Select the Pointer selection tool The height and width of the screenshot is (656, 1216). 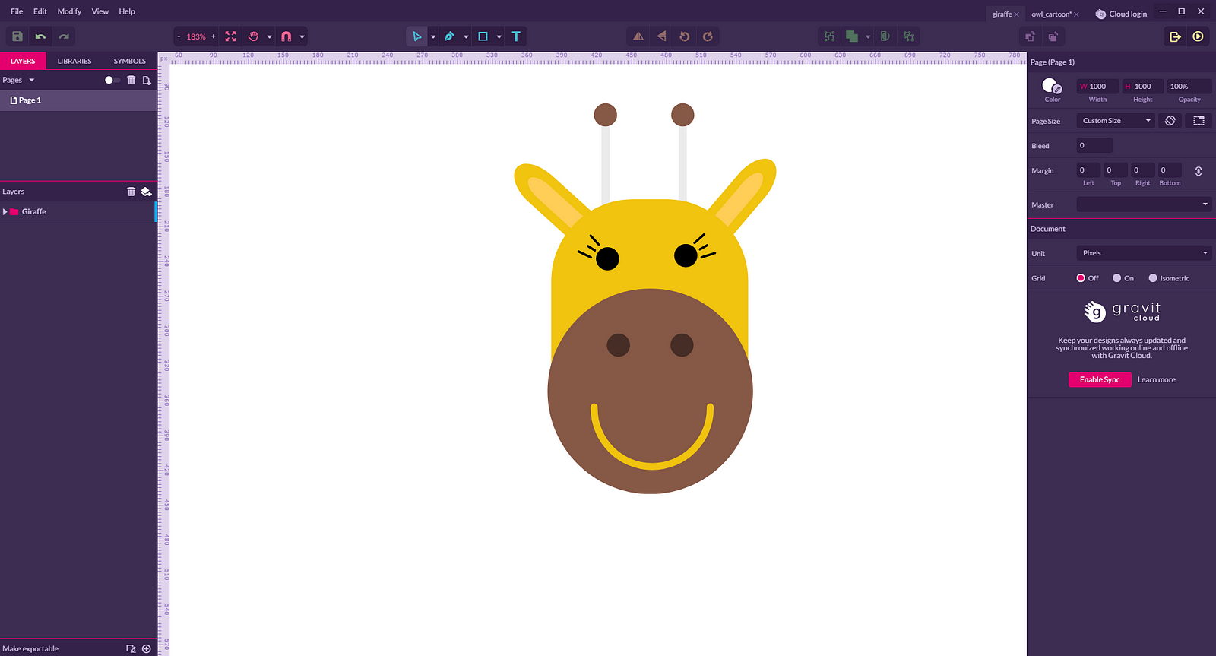416,36
